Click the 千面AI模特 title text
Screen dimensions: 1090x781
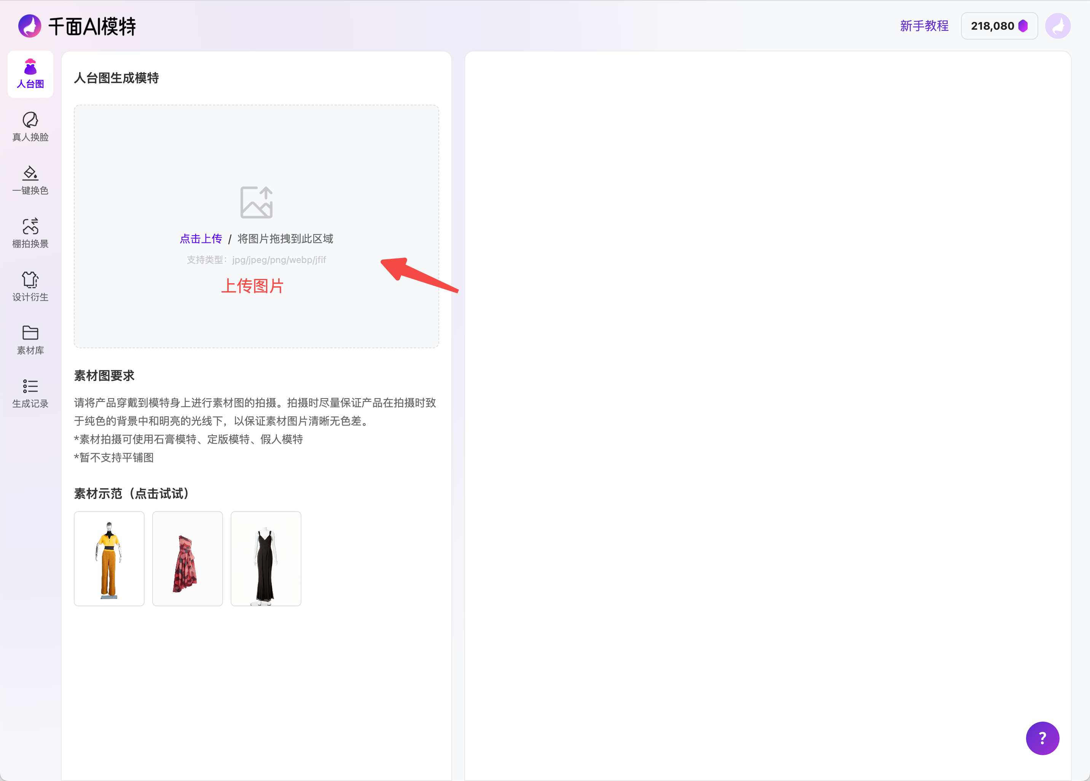[92, 26]
